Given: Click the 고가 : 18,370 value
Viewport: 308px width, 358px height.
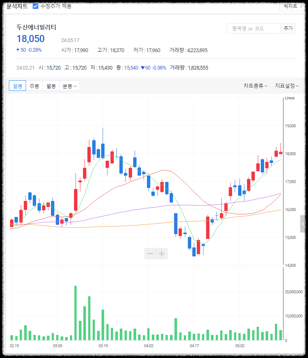Looking at the screenshot, I should click(110, 50).
